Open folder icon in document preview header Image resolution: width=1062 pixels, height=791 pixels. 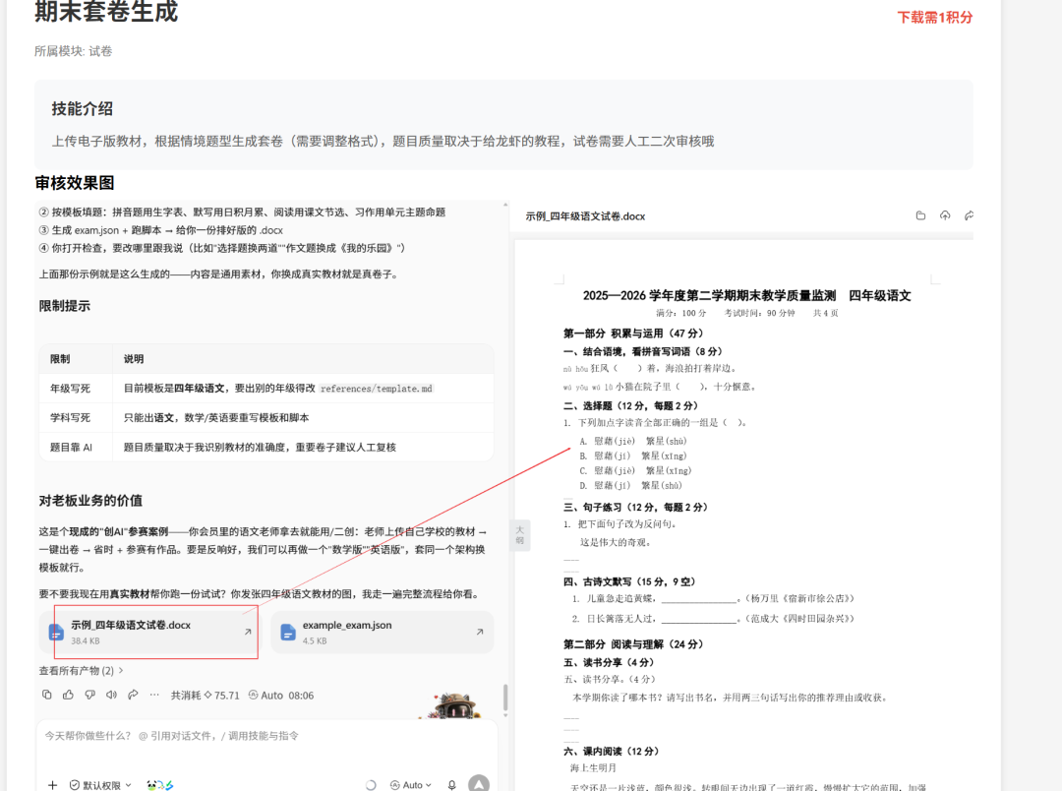[920, 215]
